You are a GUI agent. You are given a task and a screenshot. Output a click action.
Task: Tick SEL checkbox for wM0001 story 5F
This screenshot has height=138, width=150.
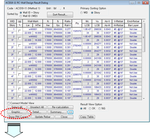click(20, 89)
